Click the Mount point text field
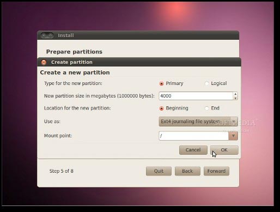Screen dimensions: 280x212 [193, 136]
